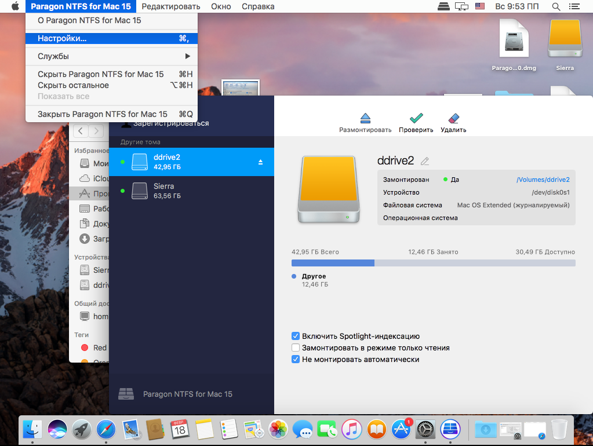This screenshot has height=446, width=593.
Task: Uncheck Не монтировать автоматически
Action: point(296,360)
